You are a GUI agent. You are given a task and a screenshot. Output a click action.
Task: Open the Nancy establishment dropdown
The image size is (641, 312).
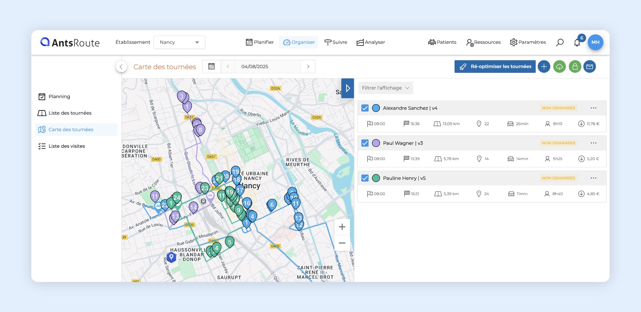click(x=179, y=42)
